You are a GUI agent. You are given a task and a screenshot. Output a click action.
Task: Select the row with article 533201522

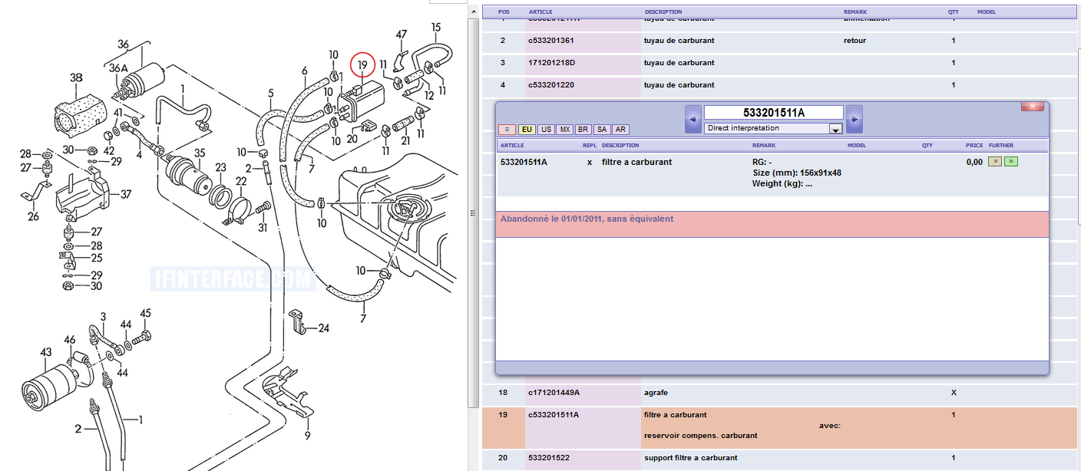click(x=779, y=459)
